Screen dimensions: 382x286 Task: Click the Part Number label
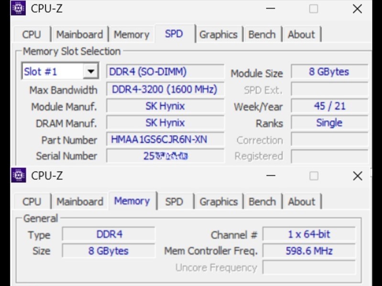tap(69, 140)
